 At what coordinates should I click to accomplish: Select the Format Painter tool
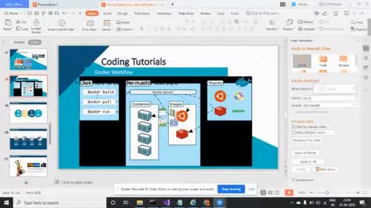point(36,26)
